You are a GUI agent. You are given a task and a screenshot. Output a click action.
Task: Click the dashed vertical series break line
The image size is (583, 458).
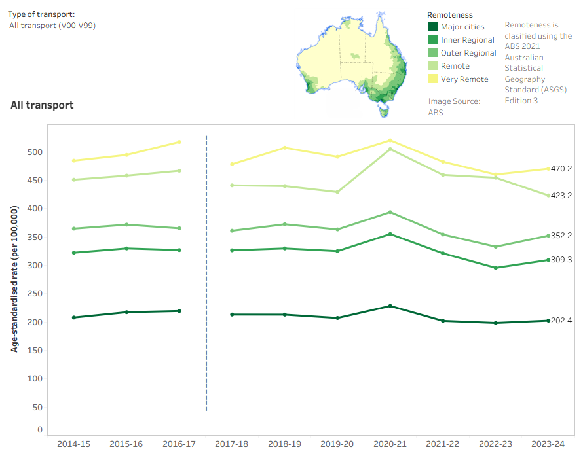206,273
